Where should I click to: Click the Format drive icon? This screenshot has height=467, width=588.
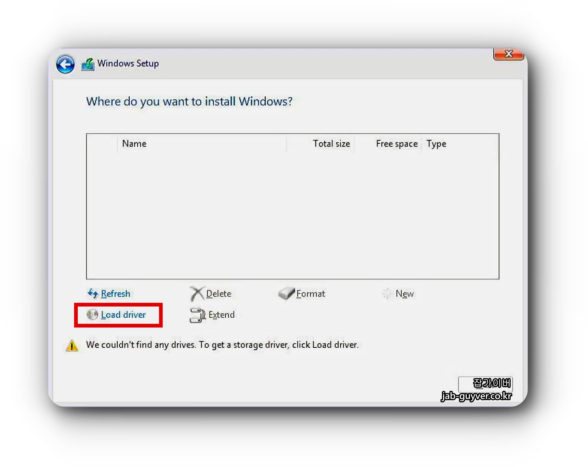pyautogui.click(x=286, y=293)
